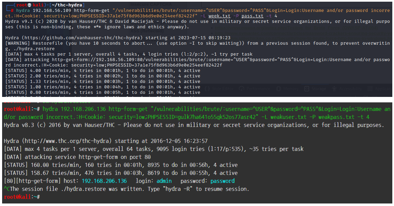Click the status line showing 158.67 tries/min
This screenshot has height=206, width=394.
(x=121, y=173)
